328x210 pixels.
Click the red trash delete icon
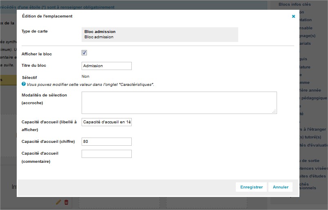[x=66, y=202]
